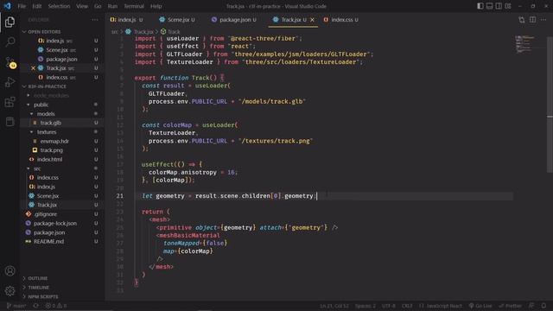553x311 pixels.
Task: Click the main branch indicator in status bar
Action: (16, 306)
